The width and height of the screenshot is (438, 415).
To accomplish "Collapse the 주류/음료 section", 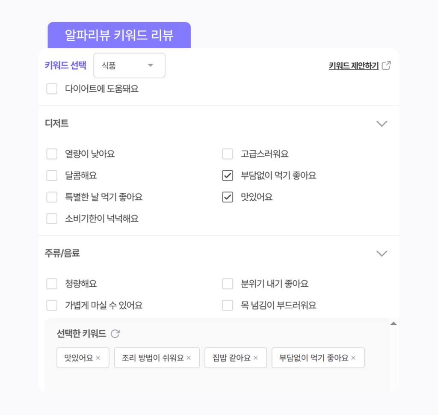I will pyautogui.click(x=382, y=253).
